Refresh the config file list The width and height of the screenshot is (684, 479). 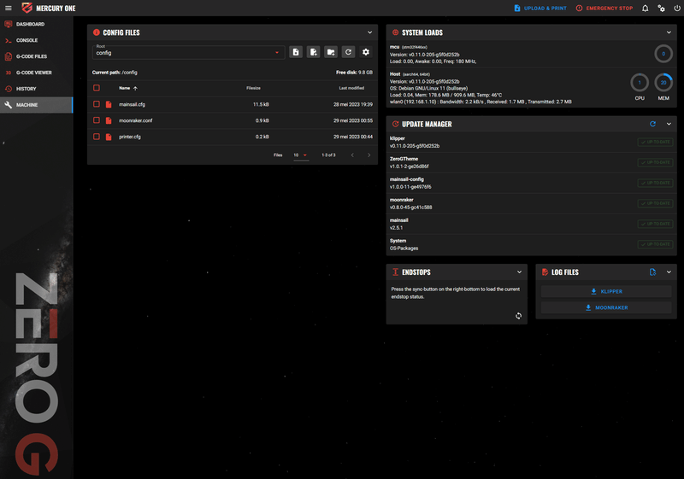pyautogui.click(x=348, y=52)
